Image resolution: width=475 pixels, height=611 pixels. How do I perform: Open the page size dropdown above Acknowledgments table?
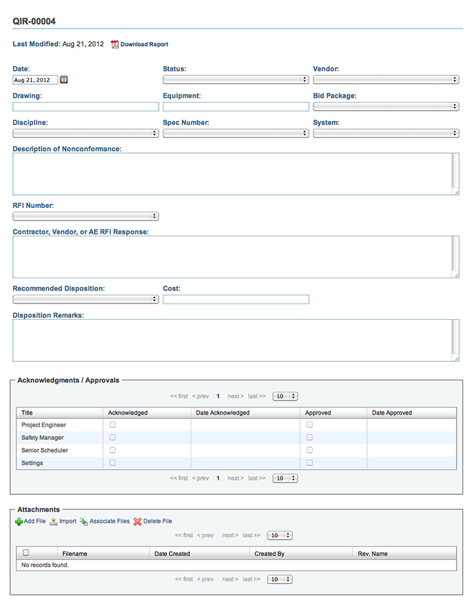[x=286, y=396]
